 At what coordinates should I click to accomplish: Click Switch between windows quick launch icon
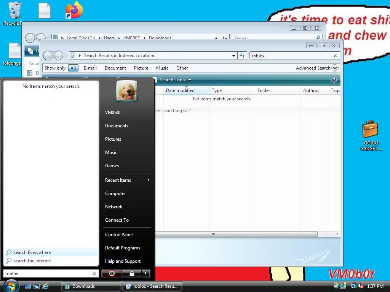point(37,286)
